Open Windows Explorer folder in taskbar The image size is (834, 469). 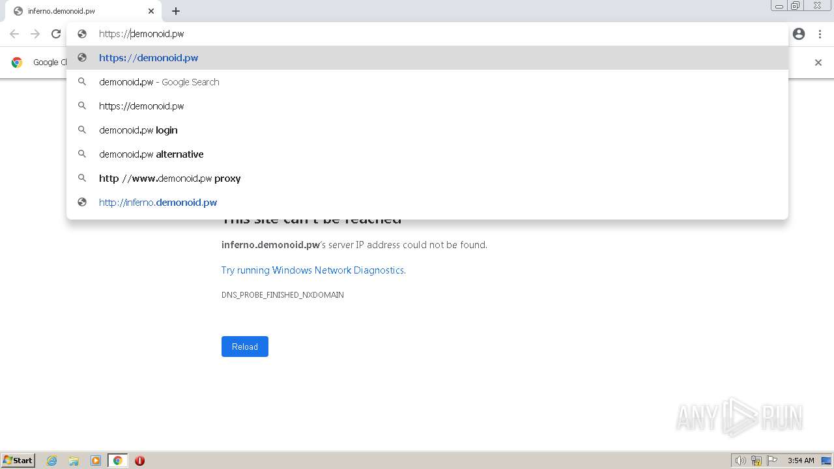74,461
